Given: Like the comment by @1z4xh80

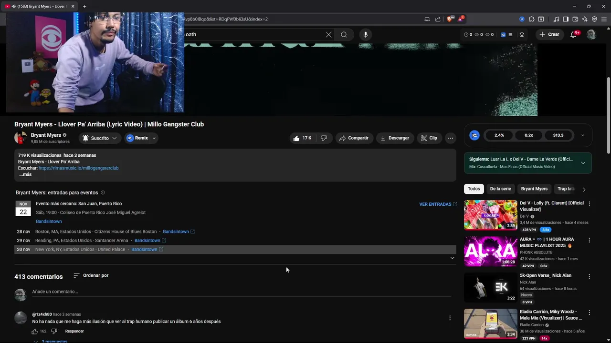Looking at the screenshot, I should point(34,331).
